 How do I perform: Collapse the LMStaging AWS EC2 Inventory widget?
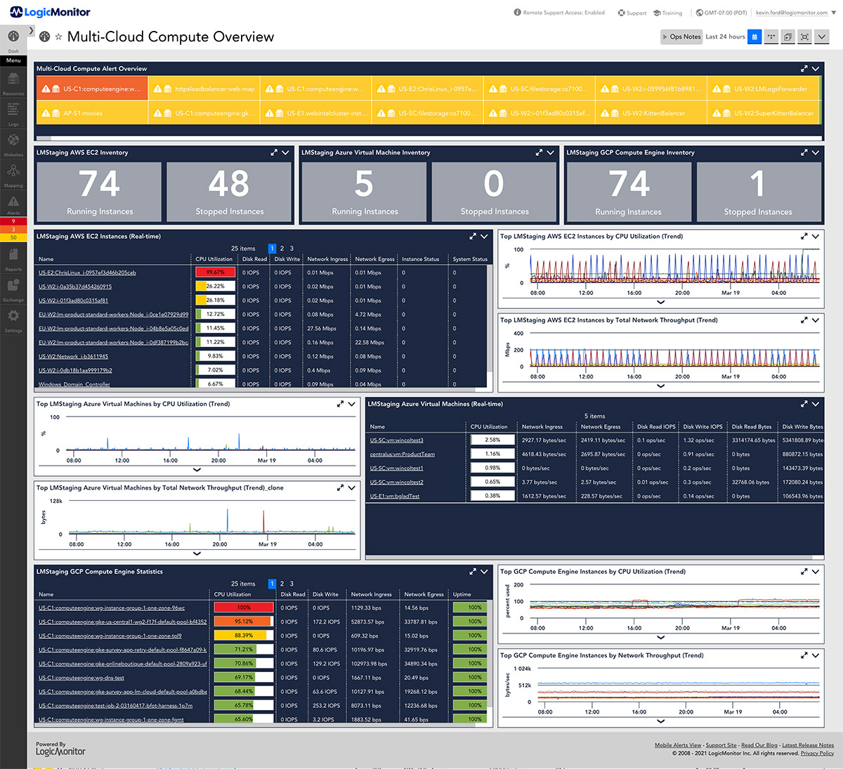pos(285,152)
